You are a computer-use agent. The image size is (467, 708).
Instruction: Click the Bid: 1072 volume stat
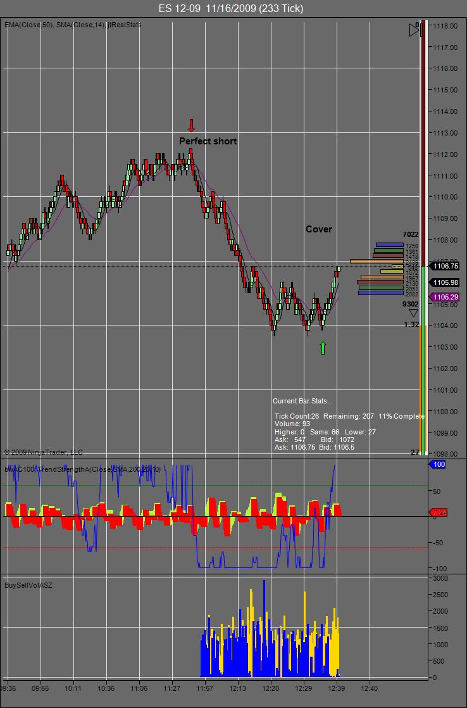point(337,439)
